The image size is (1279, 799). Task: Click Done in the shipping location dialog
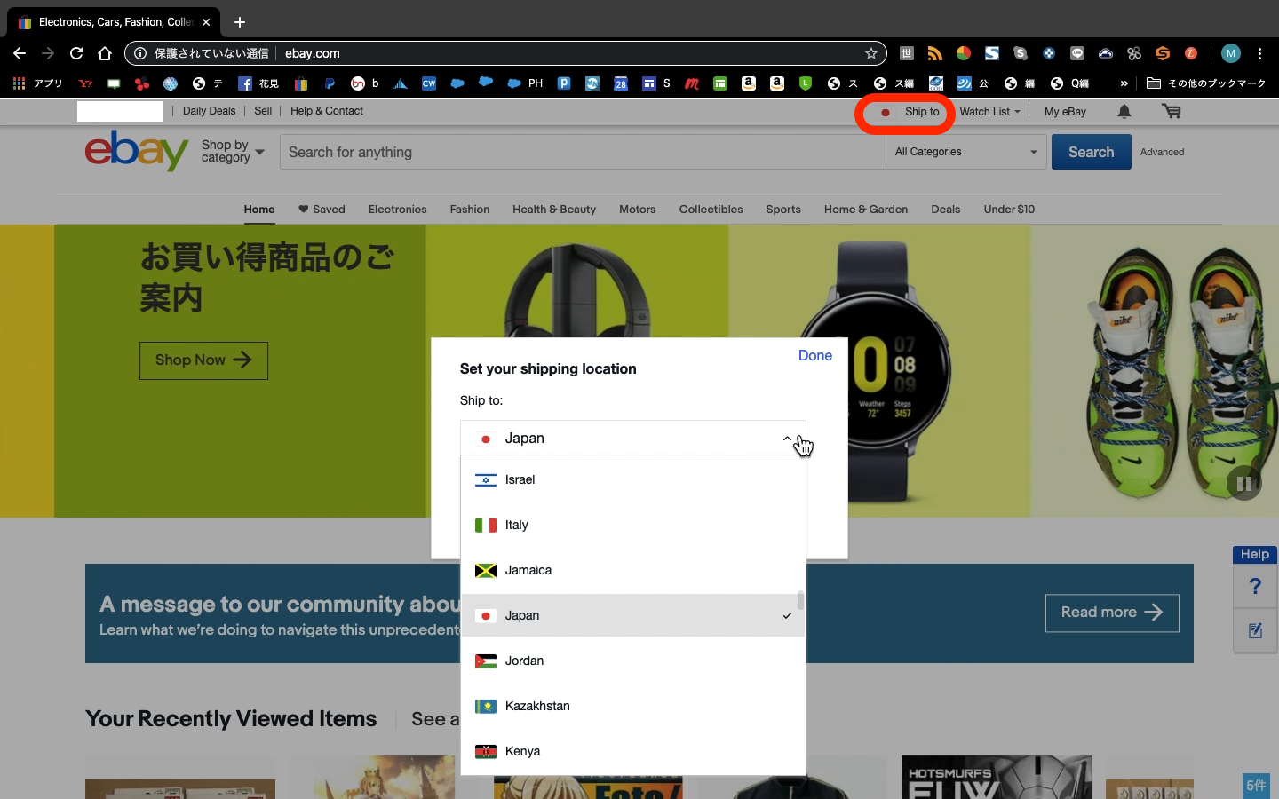click(x=814, y=355)
